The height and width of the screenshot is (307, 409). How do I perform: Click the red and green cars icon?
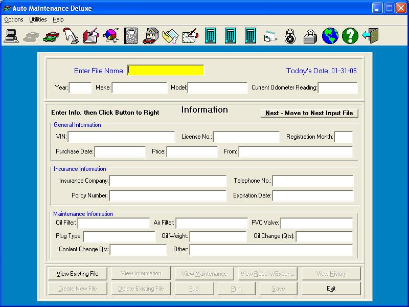point(51,36)
